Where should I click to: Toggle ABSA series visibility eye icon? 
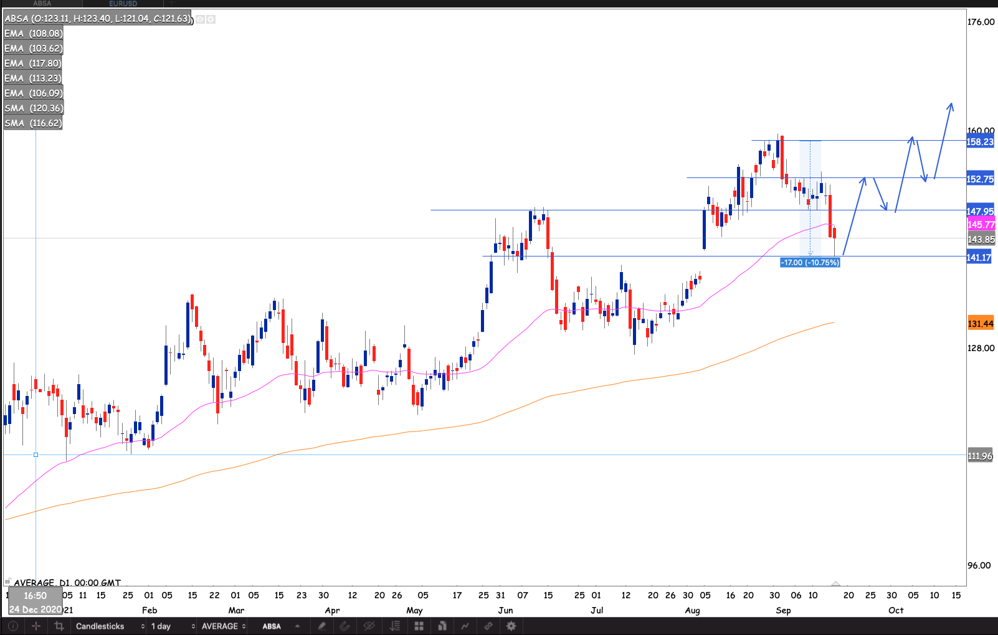click(200, 19)
